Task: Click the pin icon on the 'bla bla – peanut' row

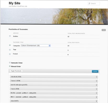Action: (96, 93)
